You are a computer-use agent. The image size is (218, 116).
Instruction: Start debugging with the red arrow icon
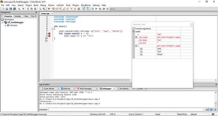49,9
